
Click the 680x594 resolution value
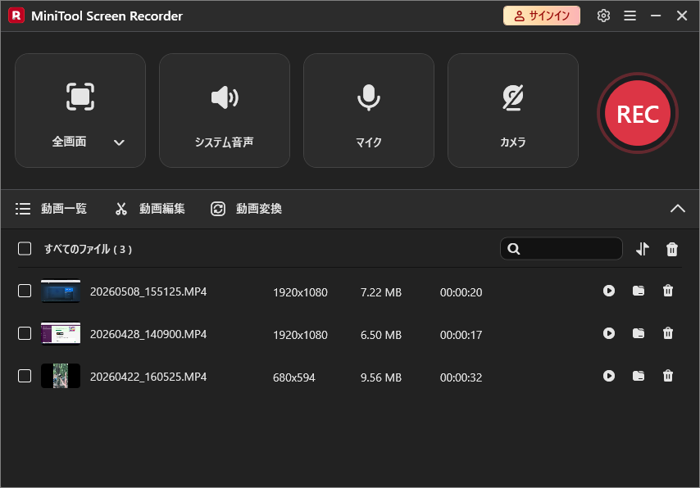click(x=293, y=377)
